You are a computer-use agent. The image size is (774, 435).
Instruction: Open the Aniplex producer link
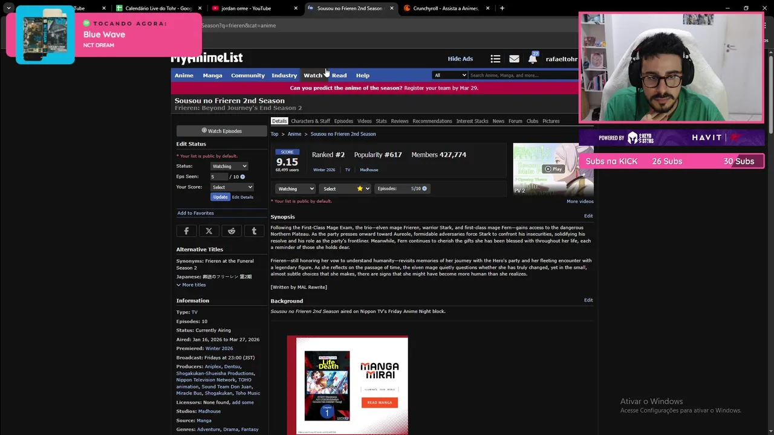(213, 367)
